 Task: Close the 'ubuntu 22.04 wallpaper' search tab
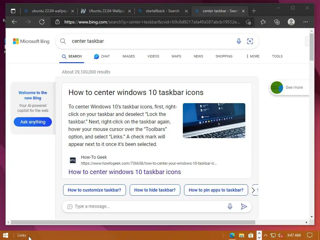click(72, 11)
